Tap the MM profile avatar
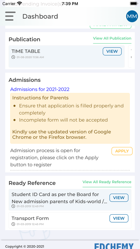 click(x=132, y=16)
